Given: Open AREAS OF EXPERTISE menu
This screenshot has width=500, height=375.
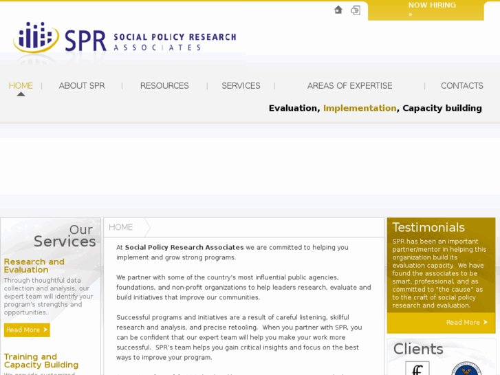Looking at the screenshot, I should pos(350,86).
